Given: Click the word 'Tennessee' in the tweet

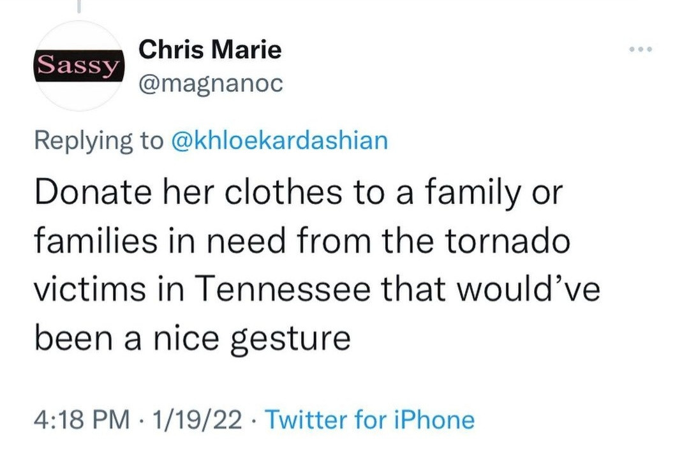Looking at the screenshot, I should [281, 291].
